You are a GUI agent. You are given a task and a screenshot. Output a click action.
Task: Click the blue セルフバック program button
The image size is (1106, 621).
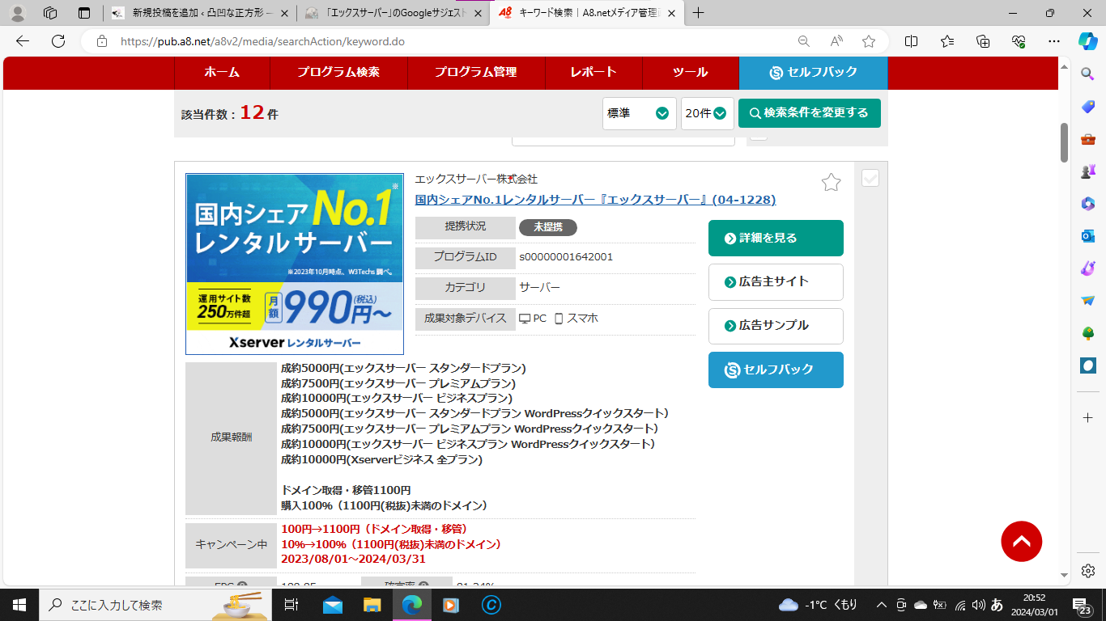(x=776, y=370)
